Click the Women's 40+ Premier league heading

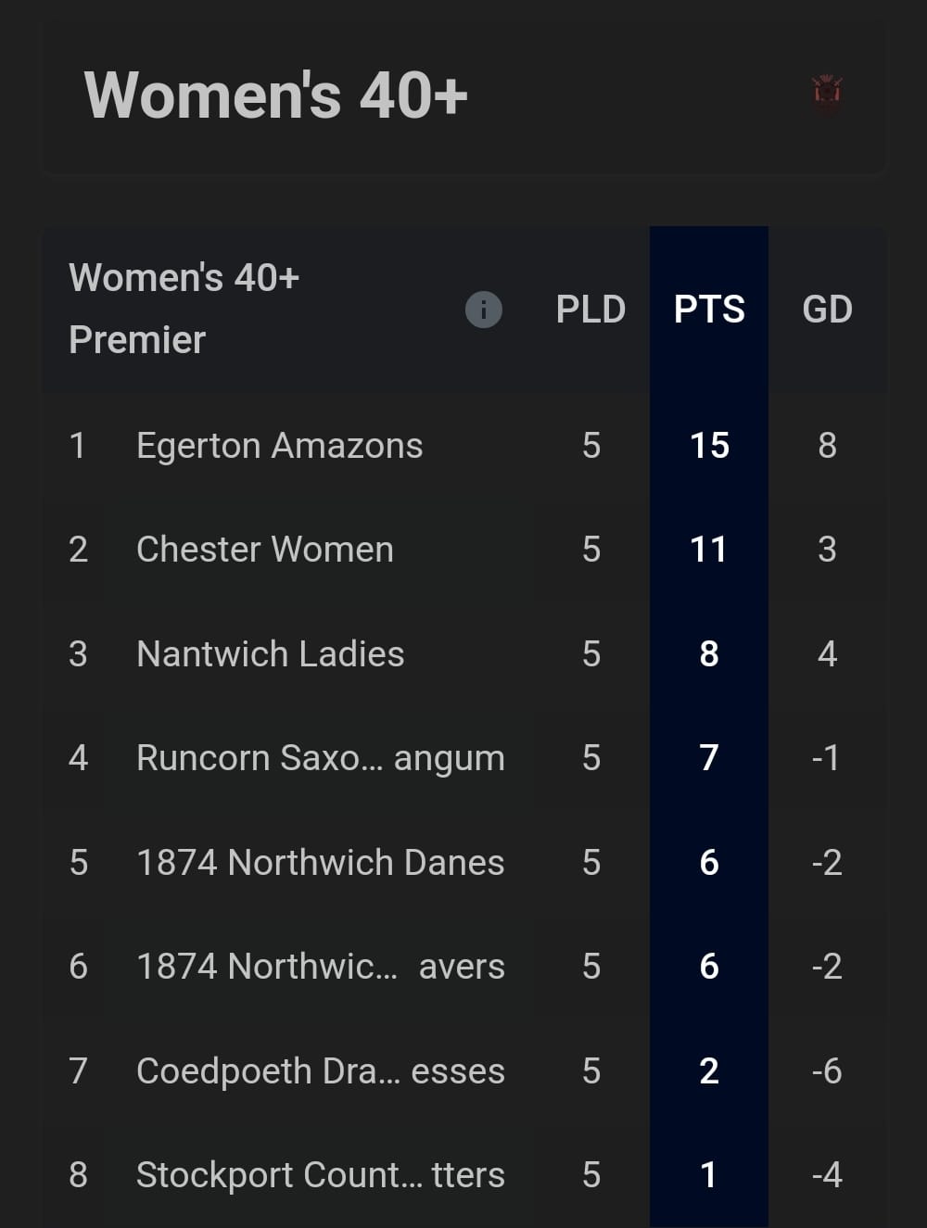(x=184, y=309)
